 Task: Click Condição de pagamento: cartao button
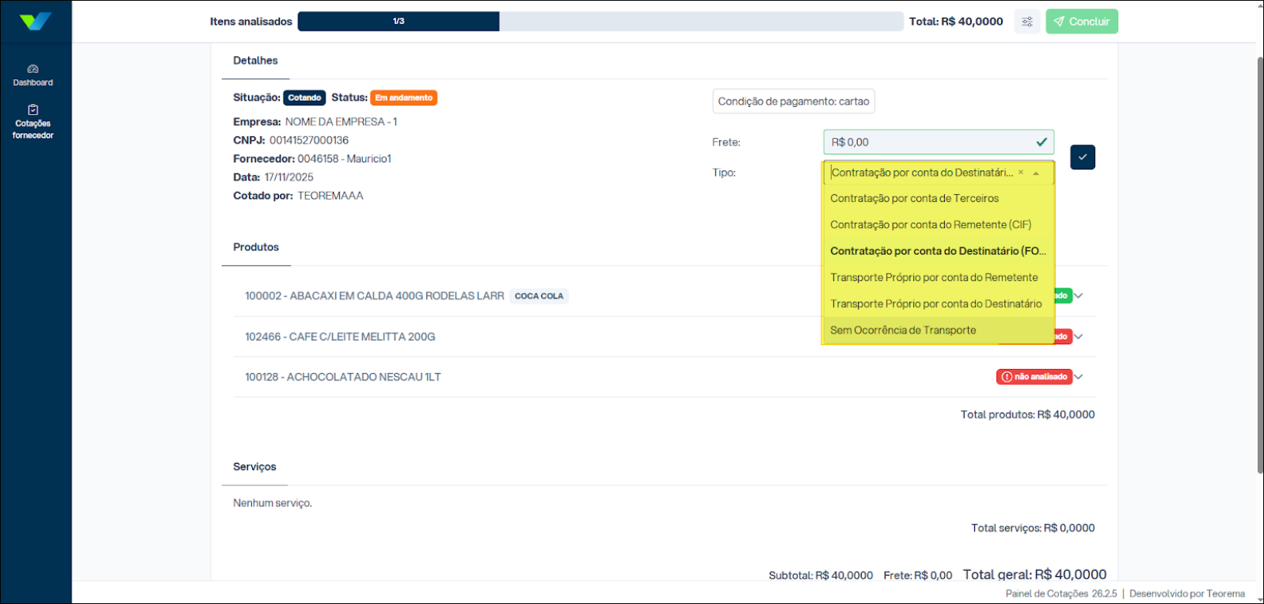click(x=793, y=102)
